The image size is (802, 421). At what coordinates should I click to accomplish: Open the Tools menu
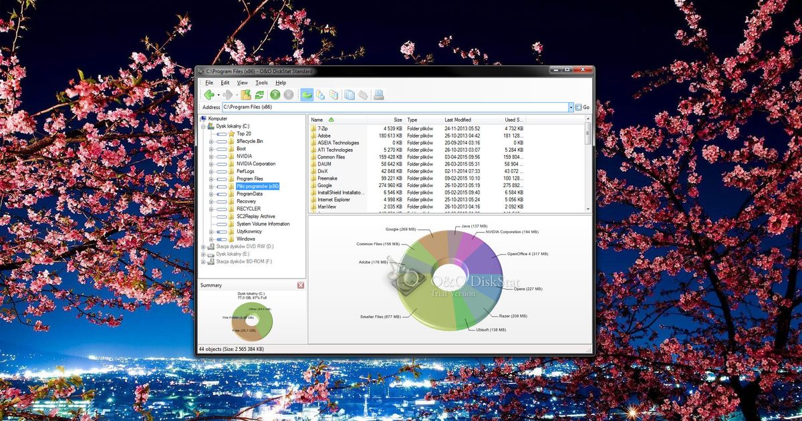pos(261,83)
